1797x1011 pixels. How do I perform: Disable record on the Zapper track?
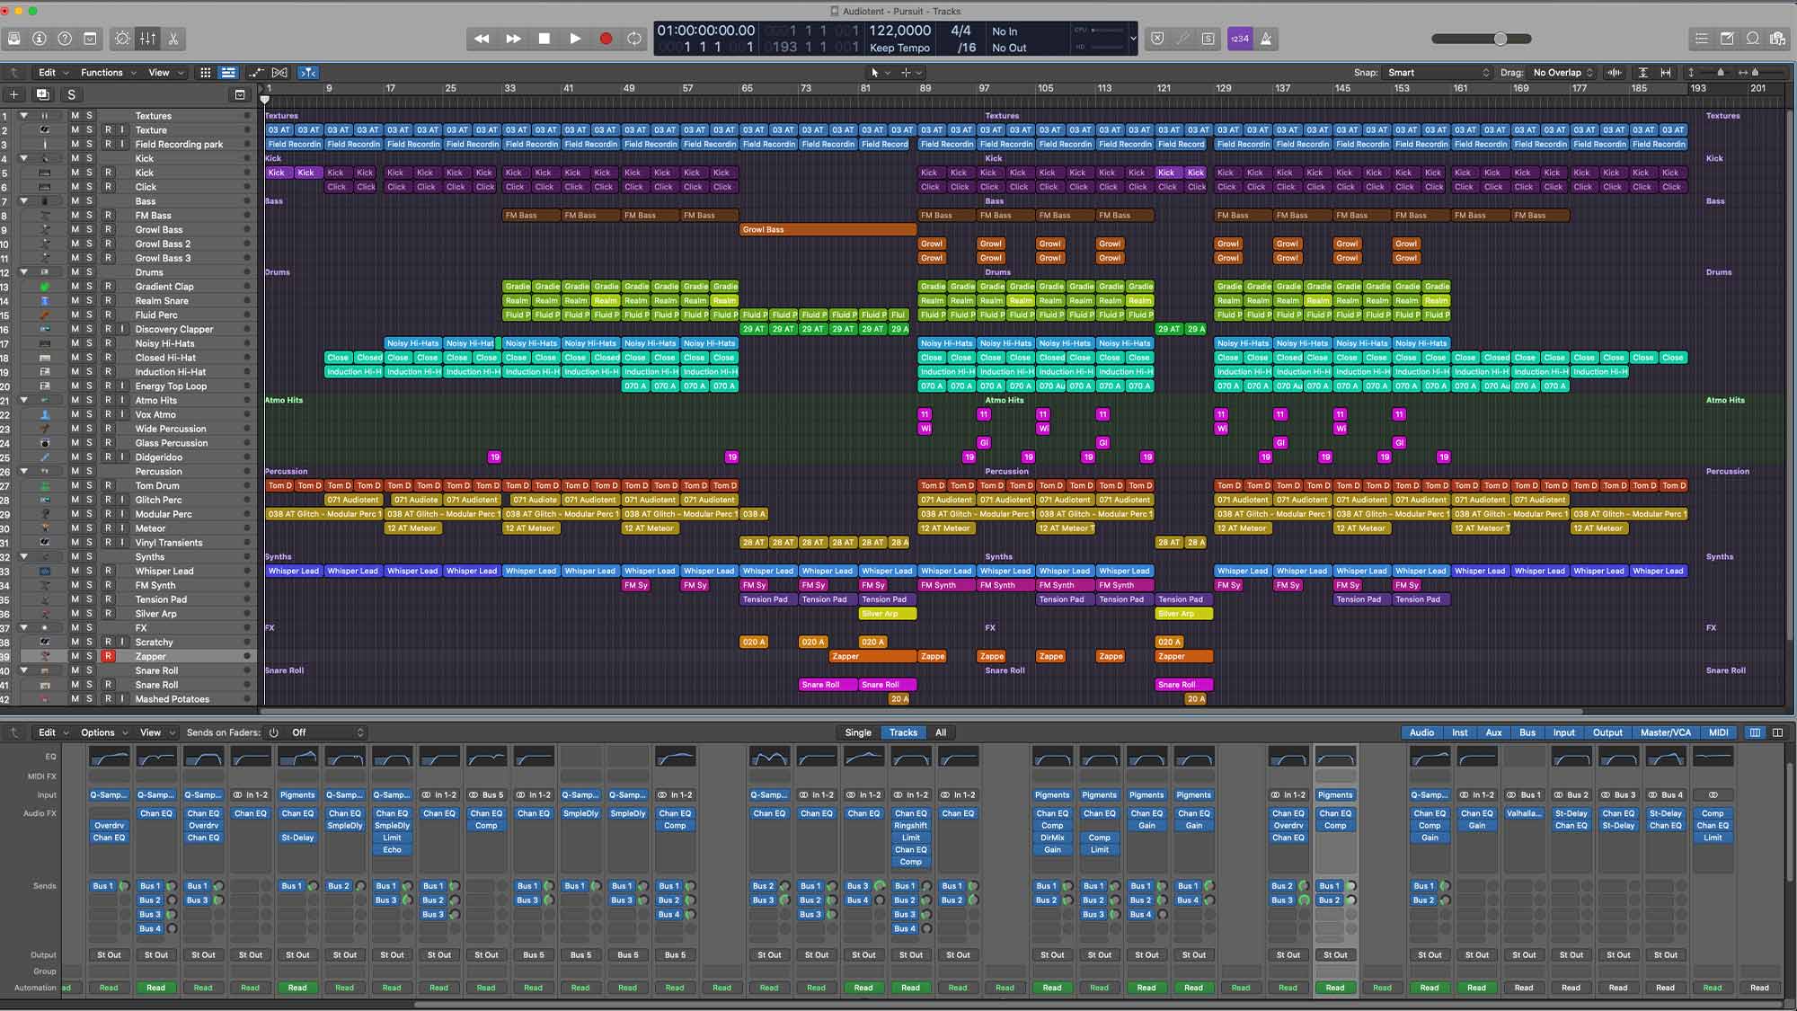click(108, 657)
